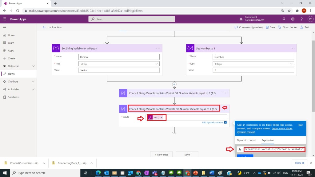Open the Type dropdown showing Integer
Viewport: 315px width, 177px height.
tap(253, 64)
